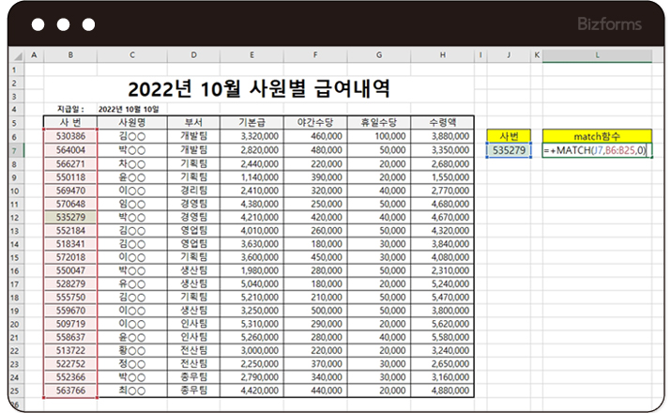Select column J header
This screenshot has height=413, width=671.
tap(509, 55)
